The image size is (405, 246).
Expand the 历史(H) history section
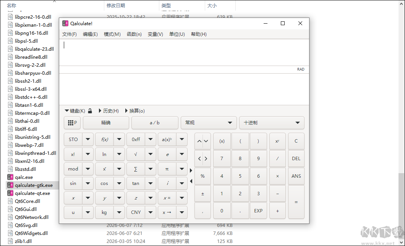coord(109,111)
